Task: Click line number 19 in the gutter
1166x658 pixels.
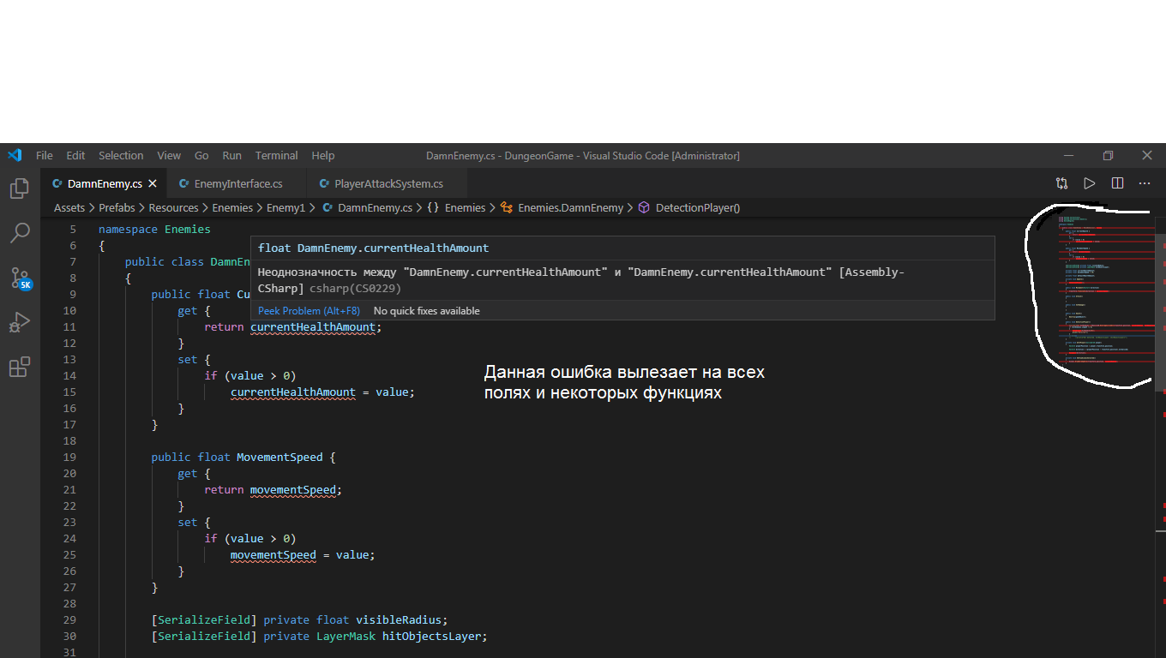Action: pos(69,457)
